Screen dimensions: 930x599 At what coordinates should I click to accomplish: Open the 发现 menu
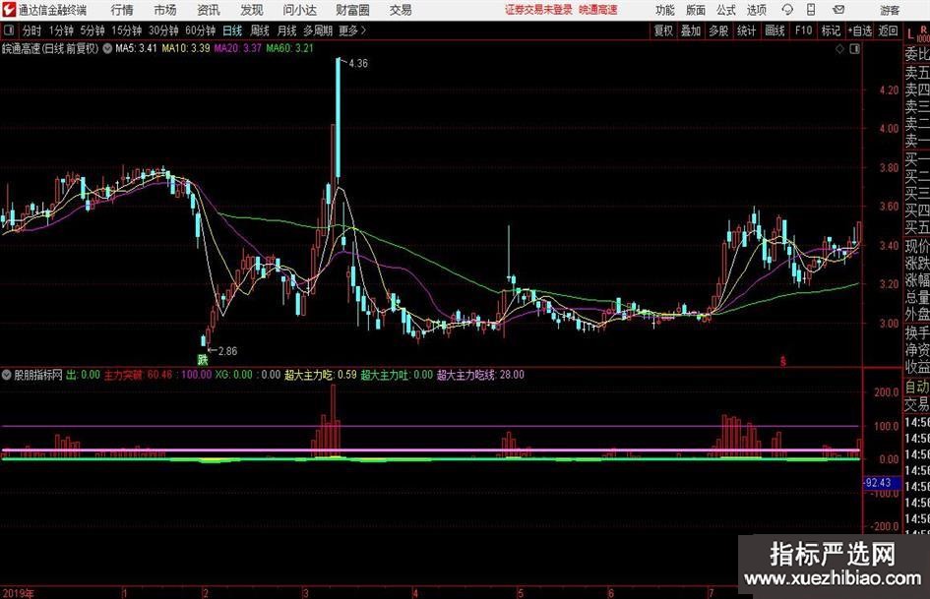click(x=252, y=10)
